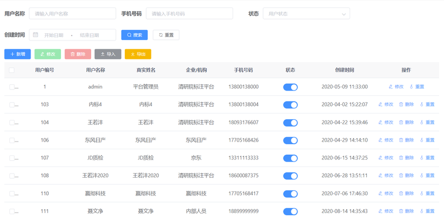This screenshot has height=217, width=444.
Task: Toggle status switch for 聂文净
Action: point(290,211)
